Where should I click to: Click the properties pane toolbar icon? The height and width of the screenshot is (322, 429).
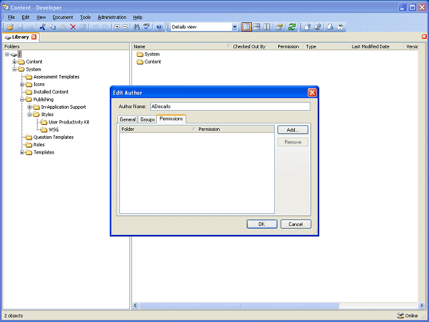(280, 27)
